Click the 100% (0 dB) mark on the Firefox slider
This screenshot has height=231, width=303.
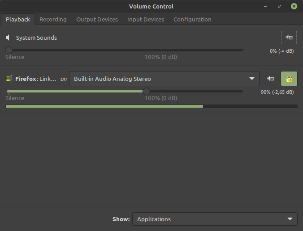point(161,98)
